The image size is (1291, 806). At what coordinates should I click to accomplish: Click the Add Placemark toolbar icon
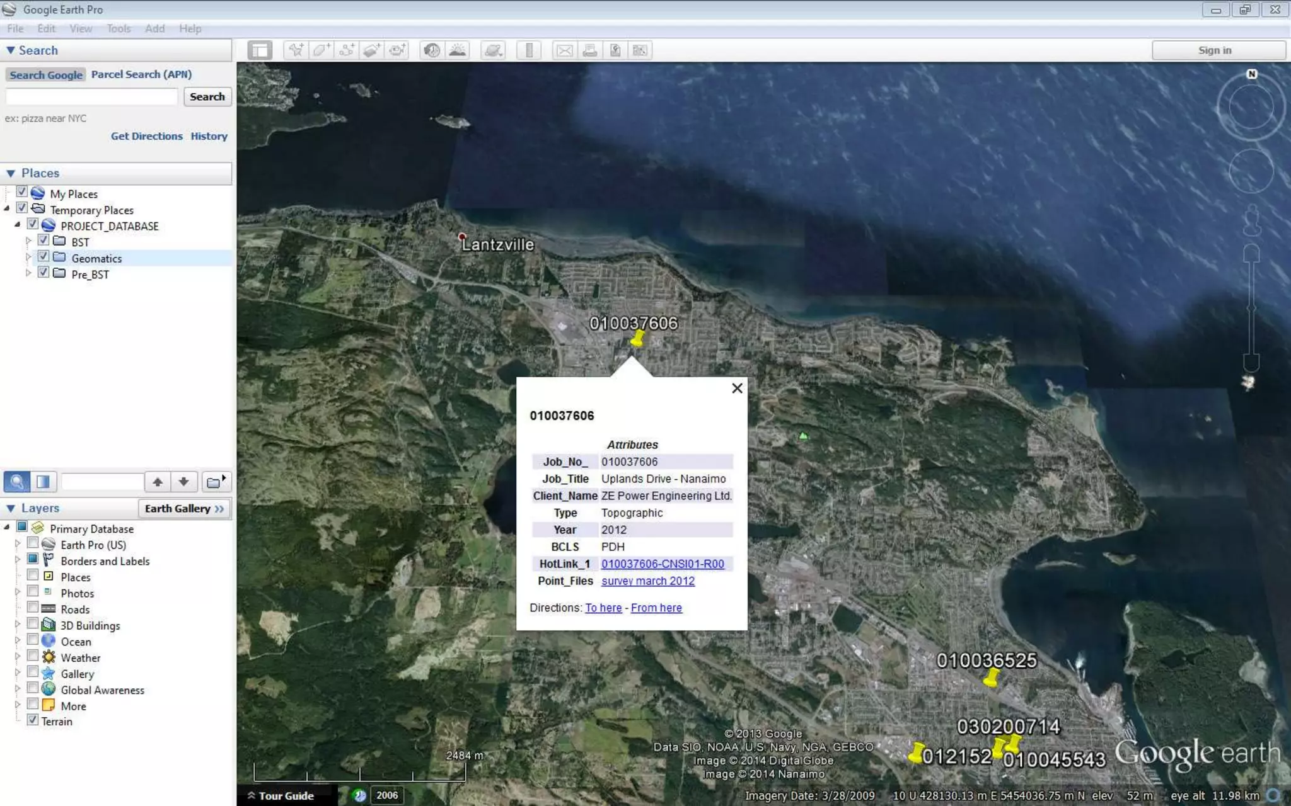(296, 50)
